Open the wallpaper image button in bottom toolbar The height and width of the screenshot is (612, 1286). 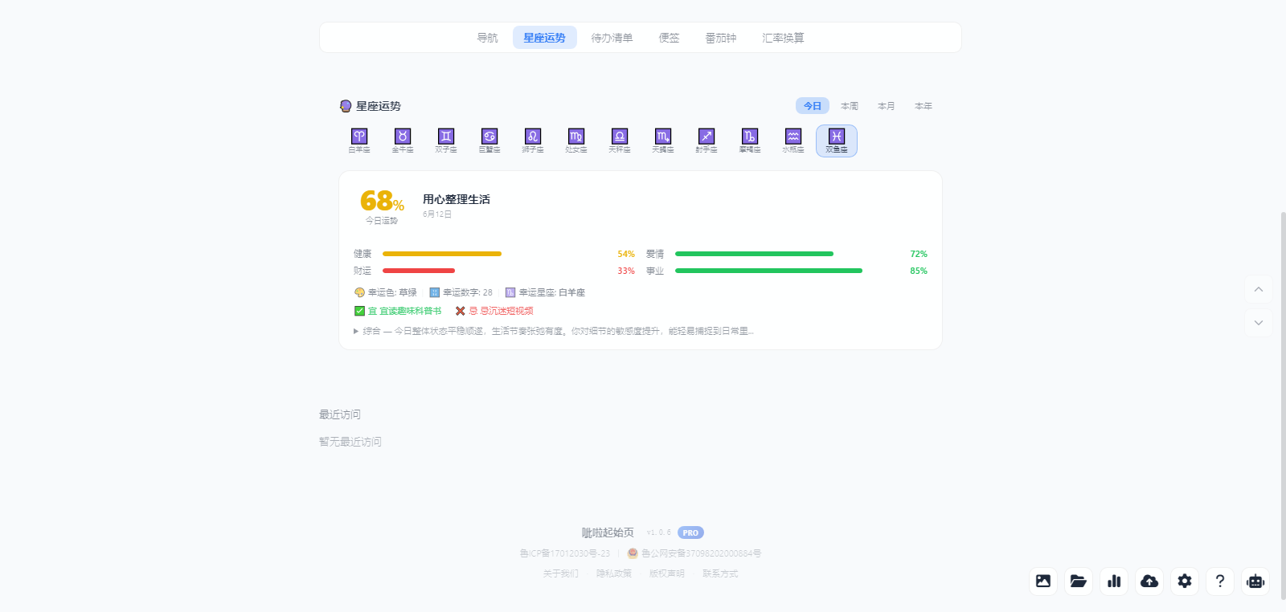pyautogui.click(x=1043, y=581)
